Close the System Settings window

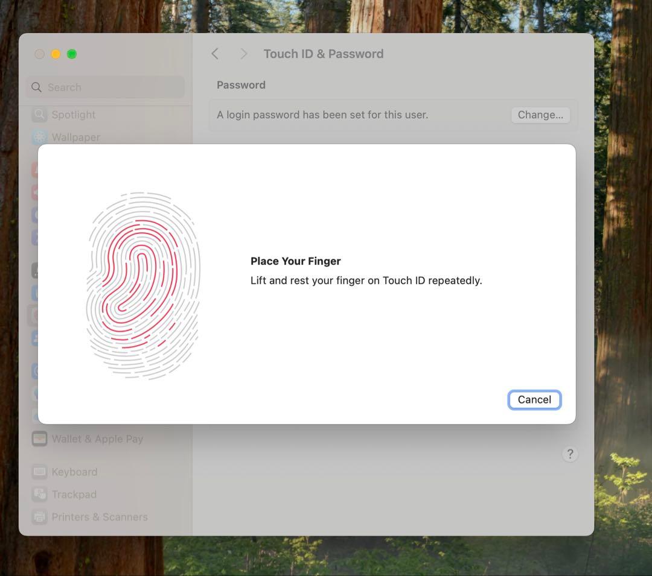point(39,54)
